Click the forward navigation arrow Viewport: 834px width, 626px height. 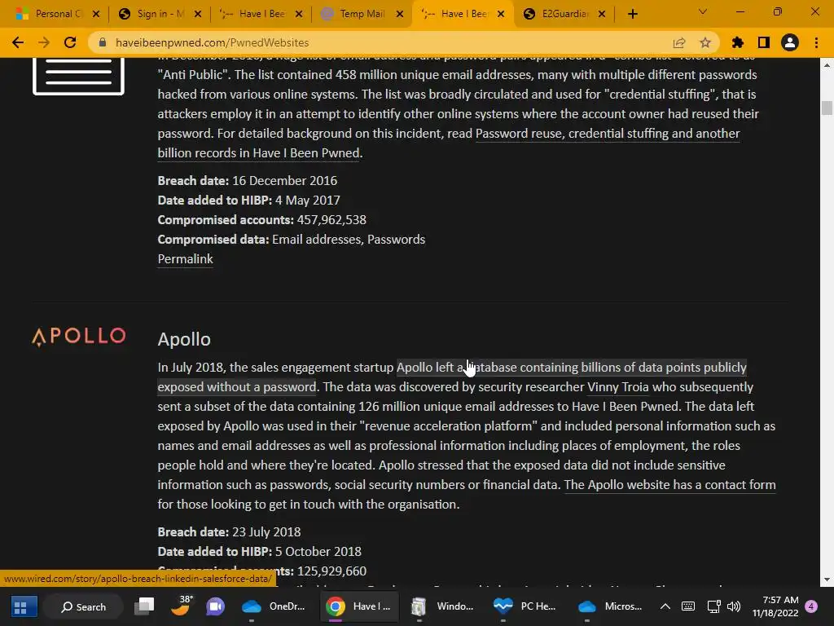click(x=44, y=42)
